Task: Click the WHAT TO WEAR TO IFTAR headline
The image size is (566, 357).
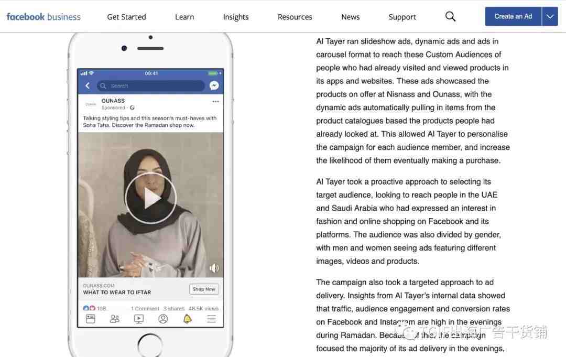Action: [117, 293]
